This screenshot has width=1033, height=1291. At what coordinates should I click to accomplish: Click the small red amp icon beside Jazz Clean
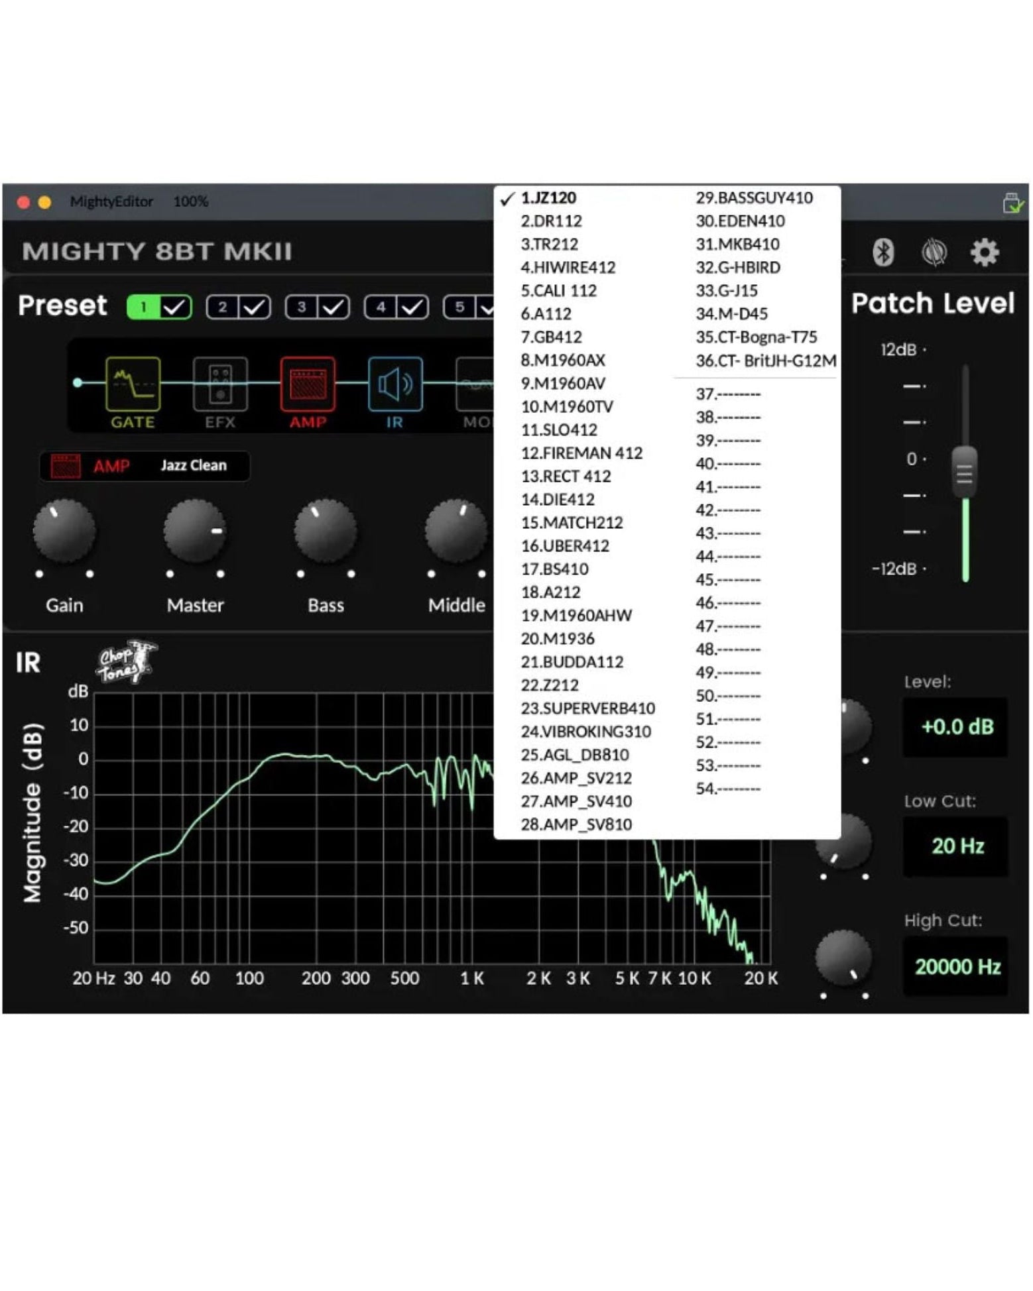[x=66, y=466]
